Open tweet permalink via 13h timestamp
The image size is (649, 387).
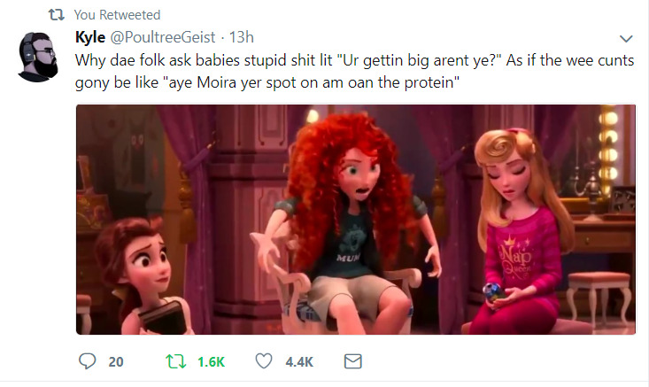tap(242, 37)
